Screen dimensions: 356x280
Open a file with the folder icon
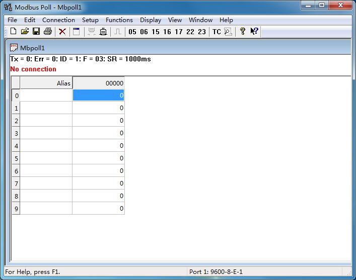pyautogui.click(x=25, y=31)
